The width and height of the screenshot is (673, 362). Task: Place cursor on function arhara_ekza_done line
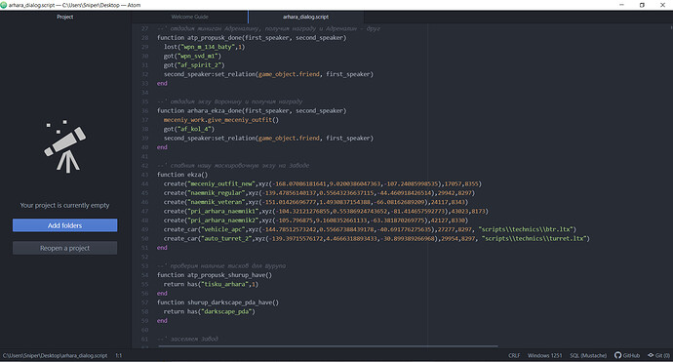(x=252, y=111)
